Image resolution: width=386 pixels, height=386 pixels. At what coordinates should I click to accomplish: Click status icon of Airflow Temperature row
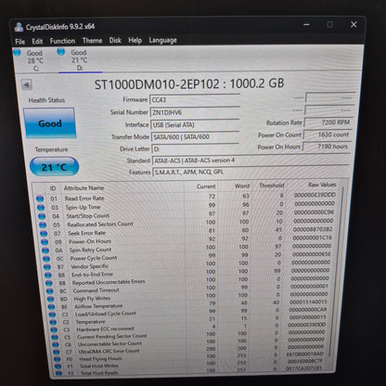(x=51, y=307)
